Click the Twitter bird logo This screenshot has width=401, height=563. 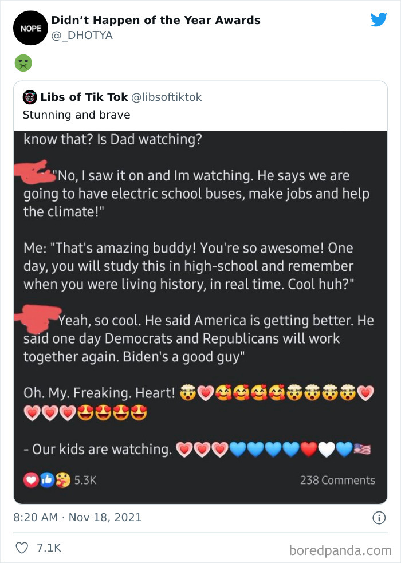click(x=379, y=19)
